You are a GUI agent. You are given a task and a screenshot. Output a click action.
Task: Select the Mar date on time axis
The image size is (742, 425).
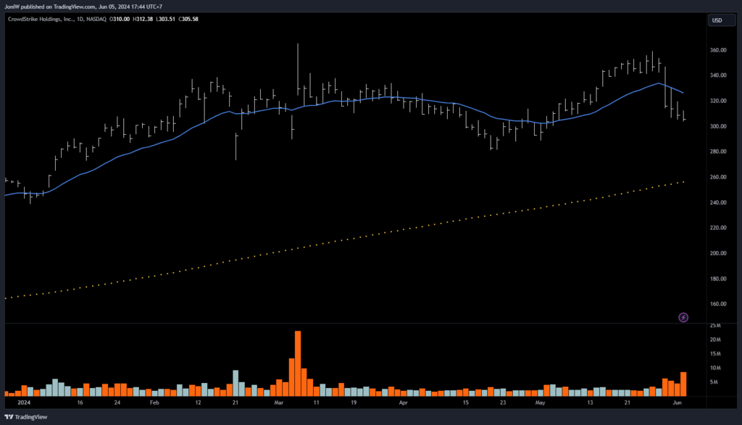[x=280, y=400]
